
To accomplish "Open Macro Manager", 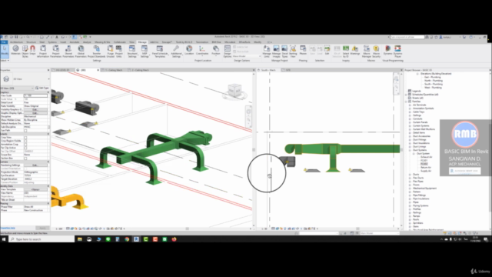I will click(367, 52).
